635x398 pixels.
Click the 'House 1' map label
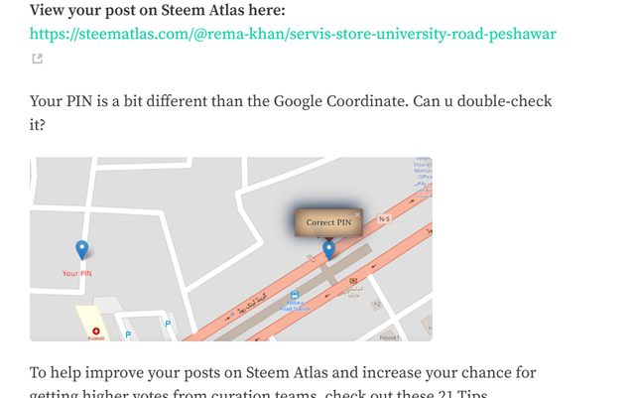point(389,337)
